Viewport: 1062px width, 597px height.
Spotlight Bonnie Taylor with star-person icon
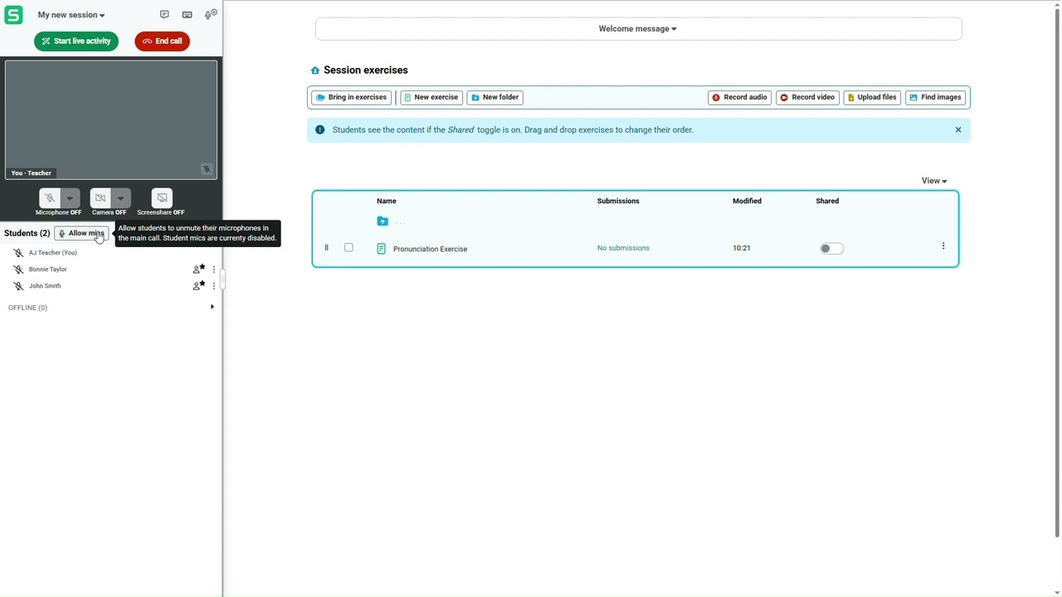click(198, 269)
